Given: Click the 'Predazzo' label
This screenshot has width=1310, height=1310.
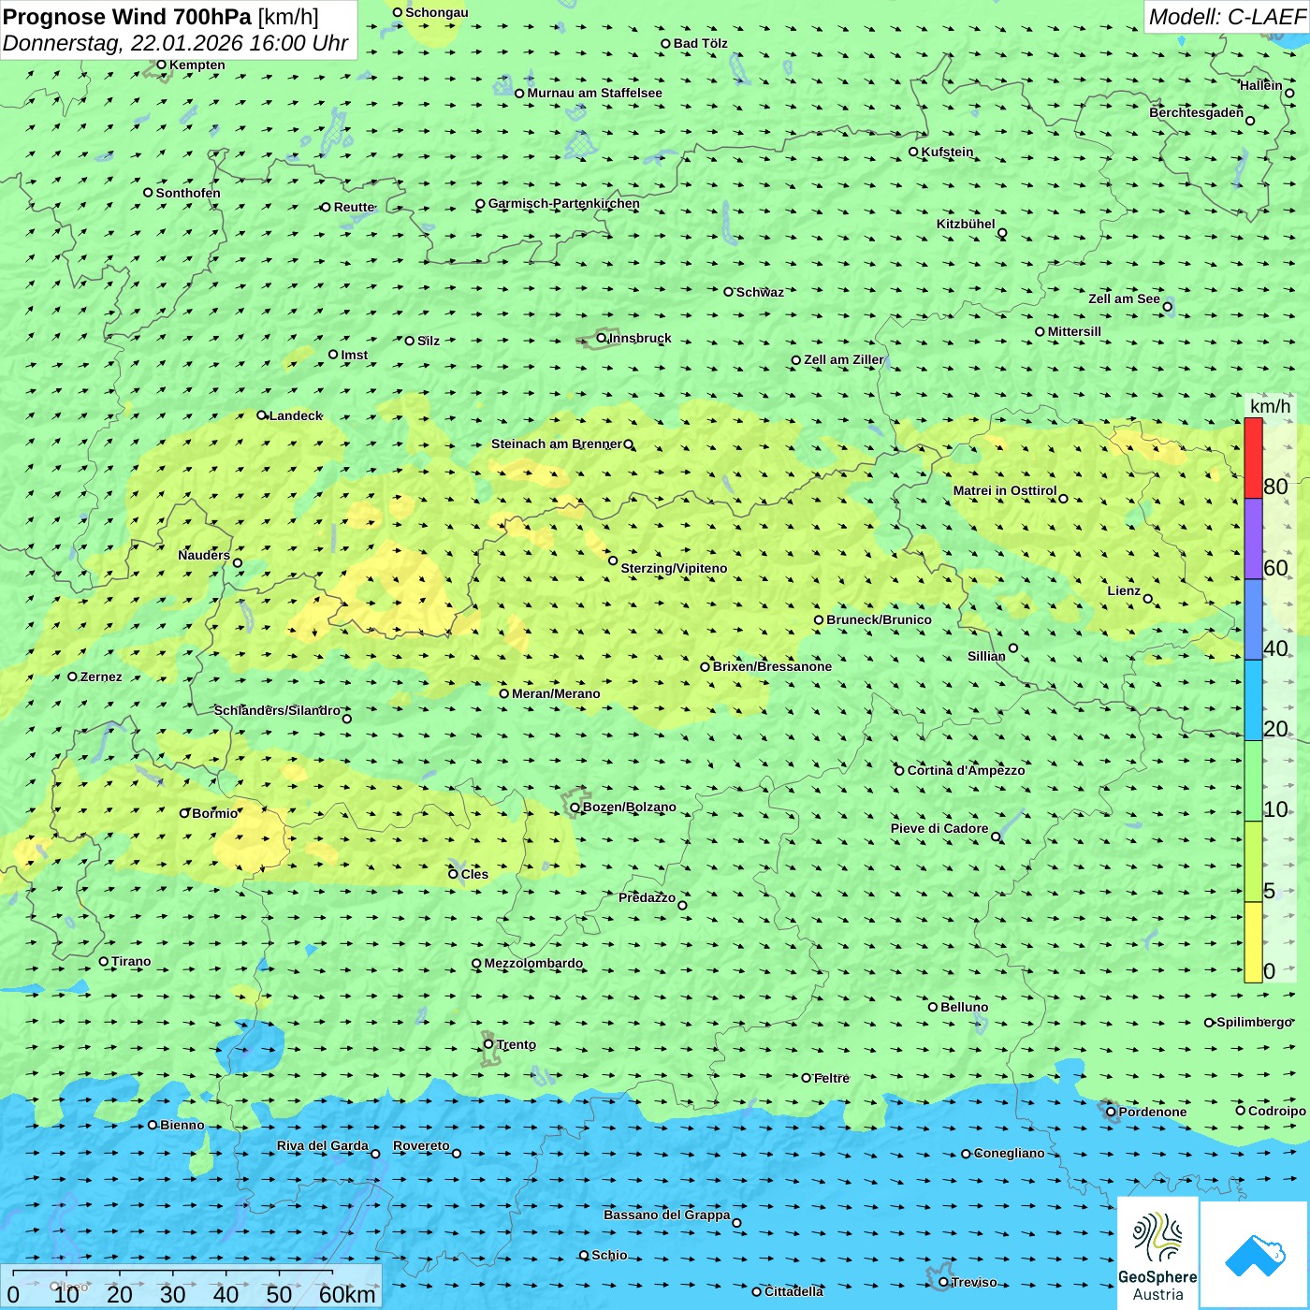Looking at the screenshot, I should 647,897.
